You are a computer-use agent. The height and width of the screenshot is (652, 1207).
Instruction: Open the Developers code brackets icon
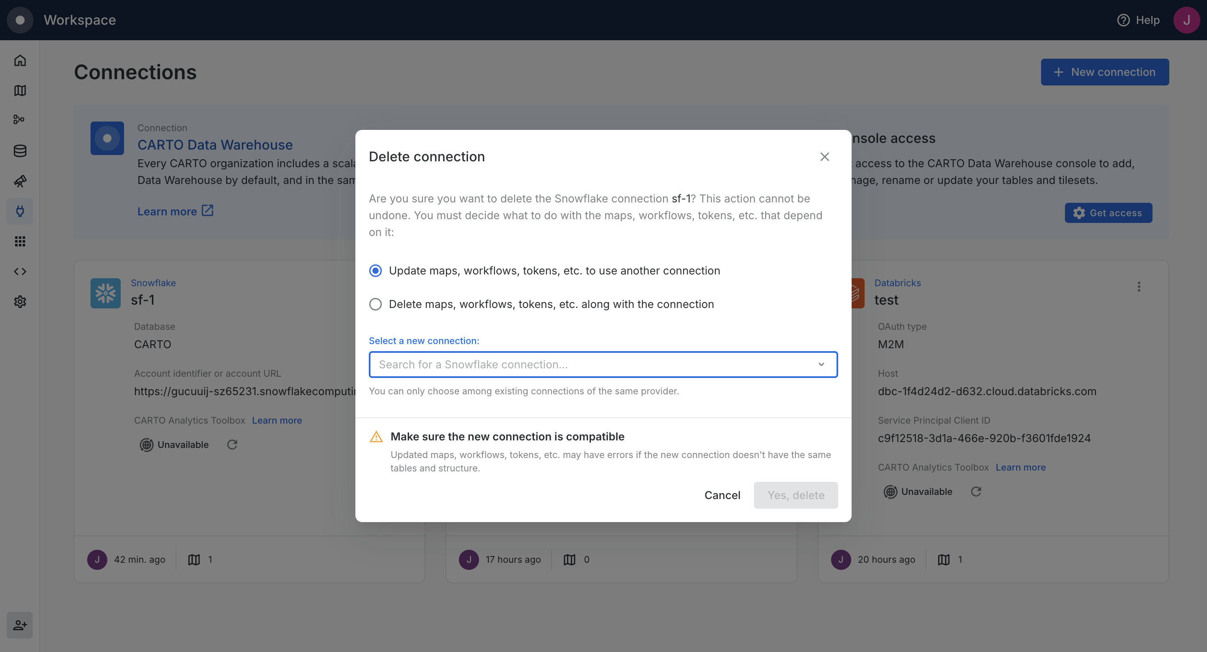click(x=20, y=271)
